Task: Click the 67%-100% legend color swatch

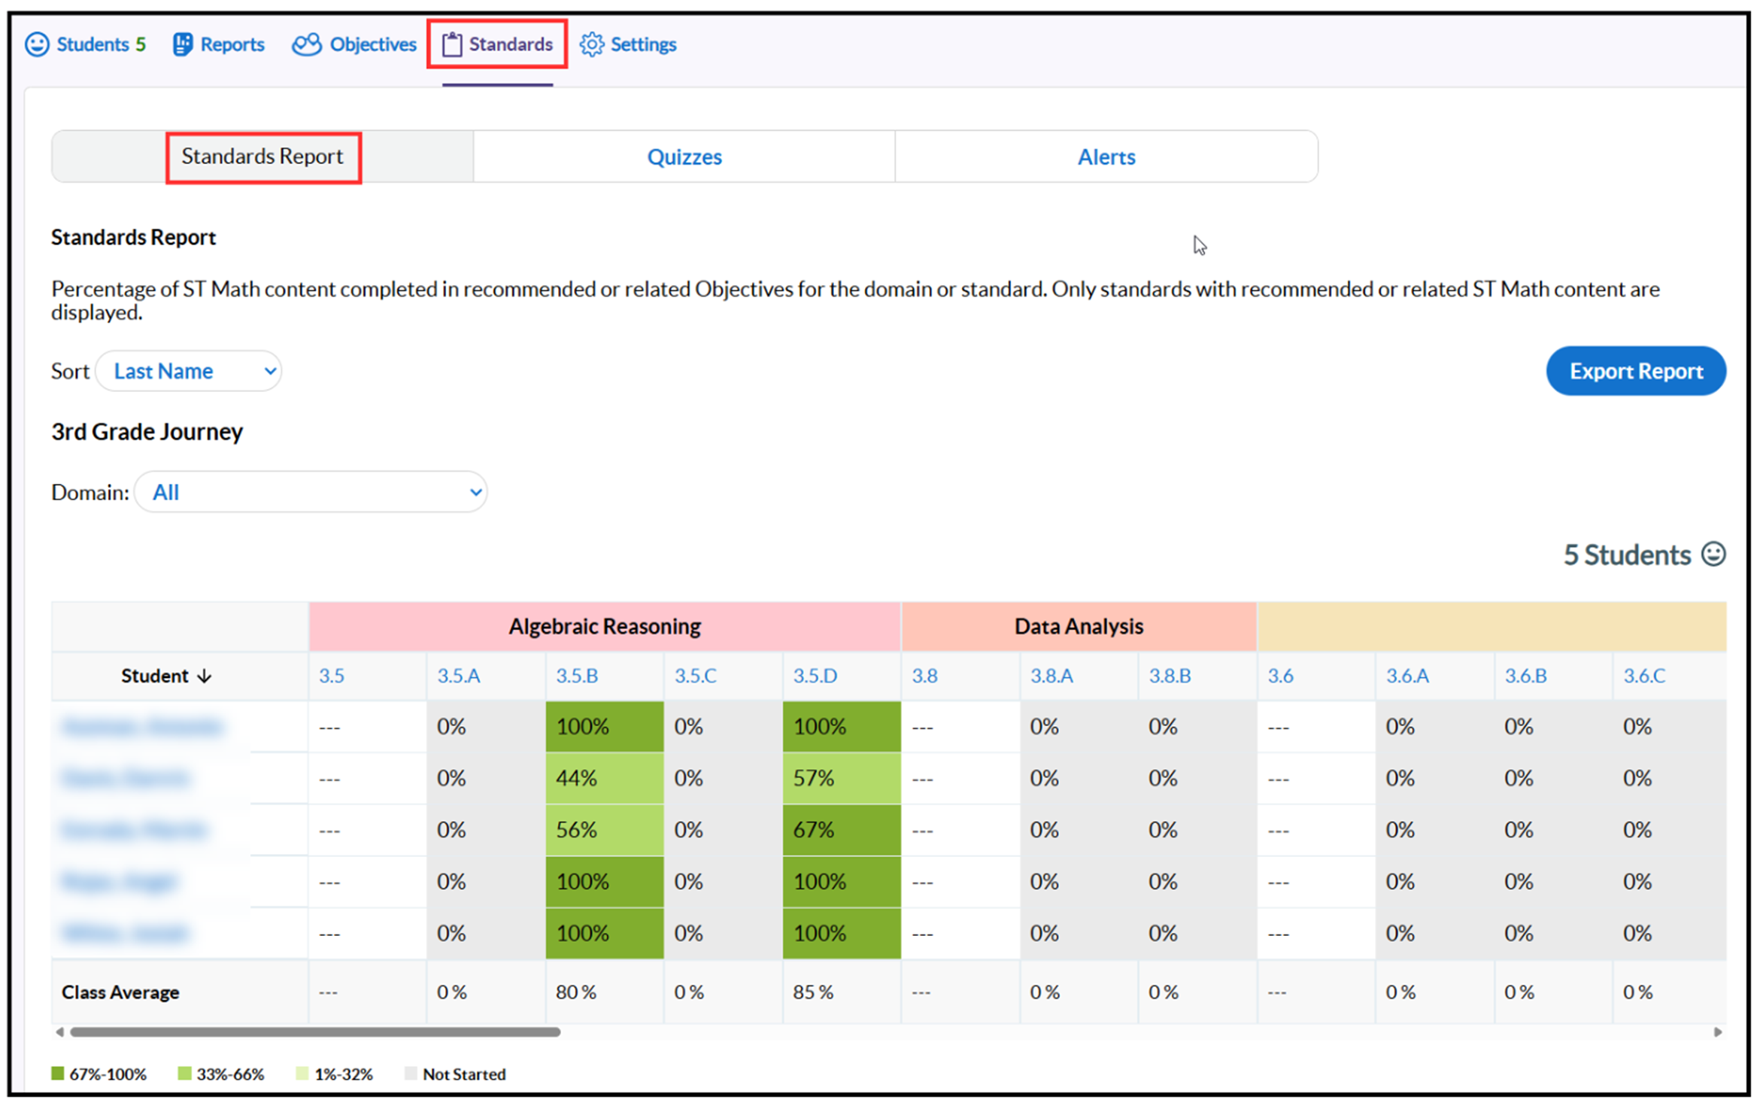Action: pos(58,1073)
